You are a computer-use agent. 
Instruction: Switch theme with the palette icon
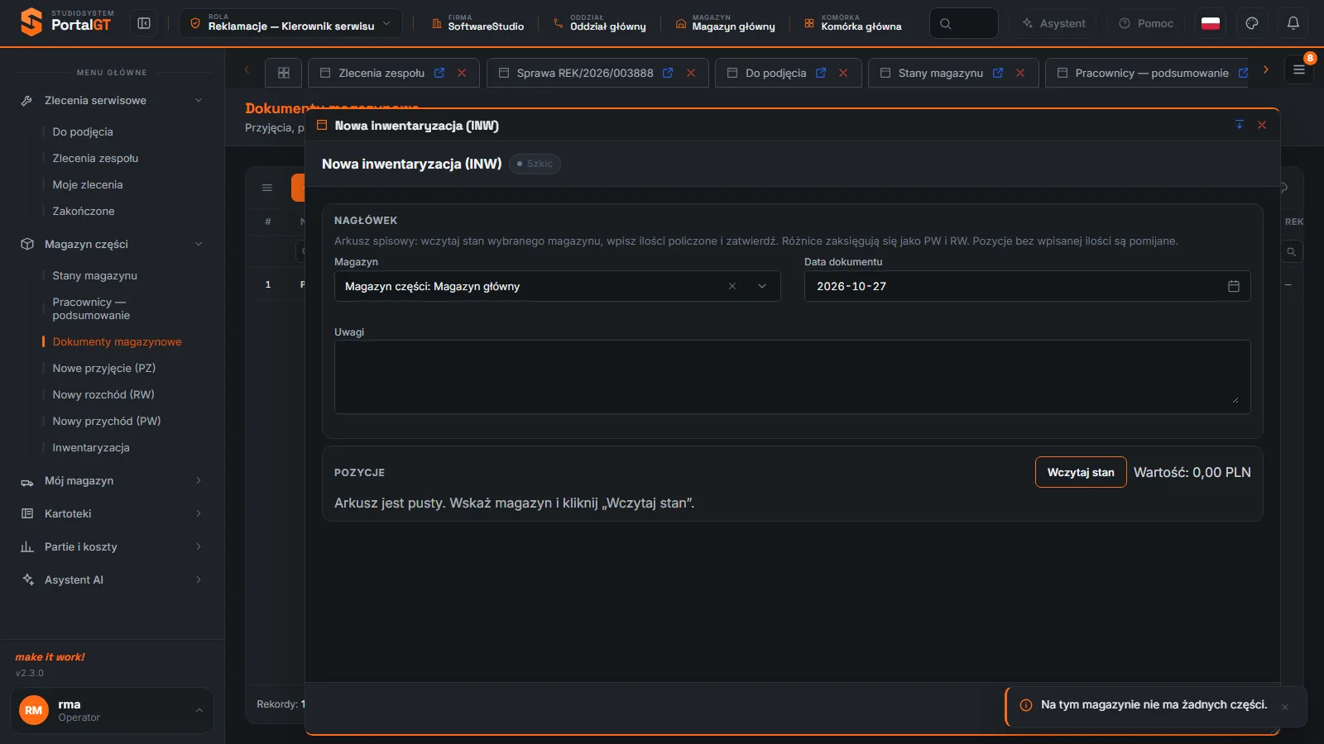[x=1252, y=23]
